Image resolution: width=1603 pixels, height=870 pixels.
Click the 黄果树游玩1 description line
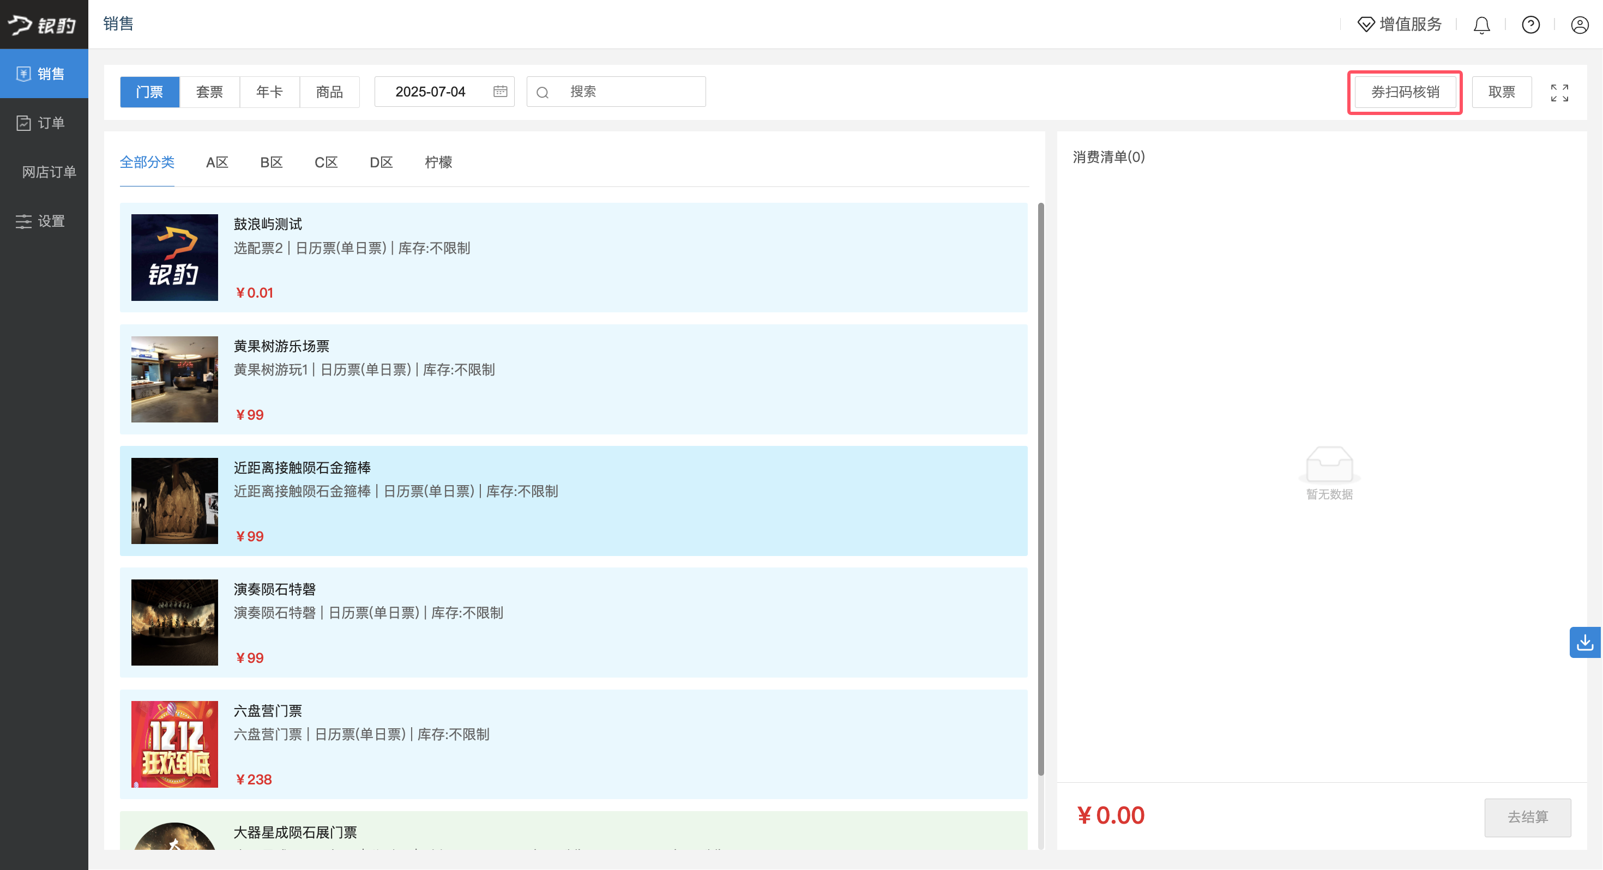point(364,370)
